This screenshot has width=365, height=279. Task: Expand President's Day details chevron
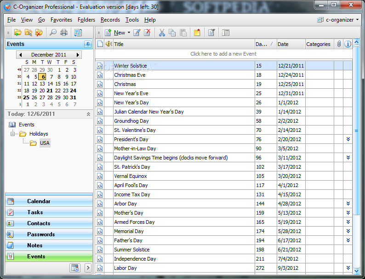348,139
